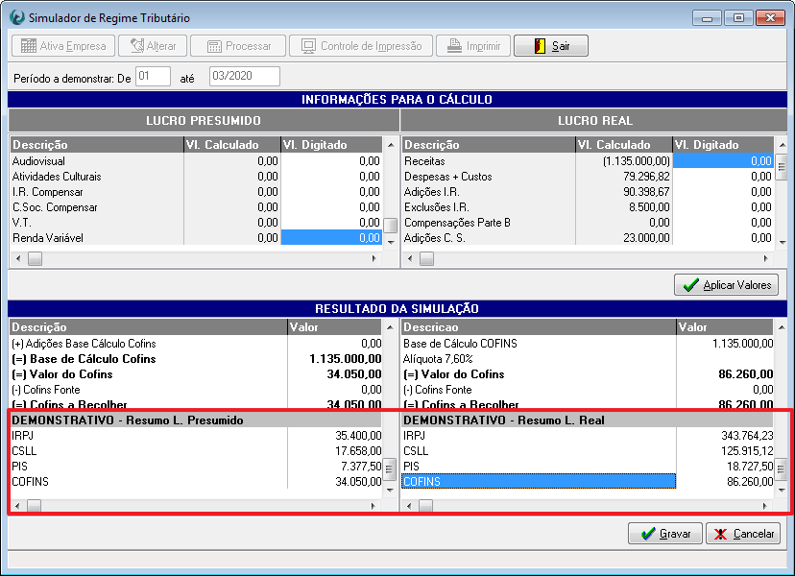The image size is (795, 576).
Task: Select the Adições I.R. row
Action: [x=588, y=192]
